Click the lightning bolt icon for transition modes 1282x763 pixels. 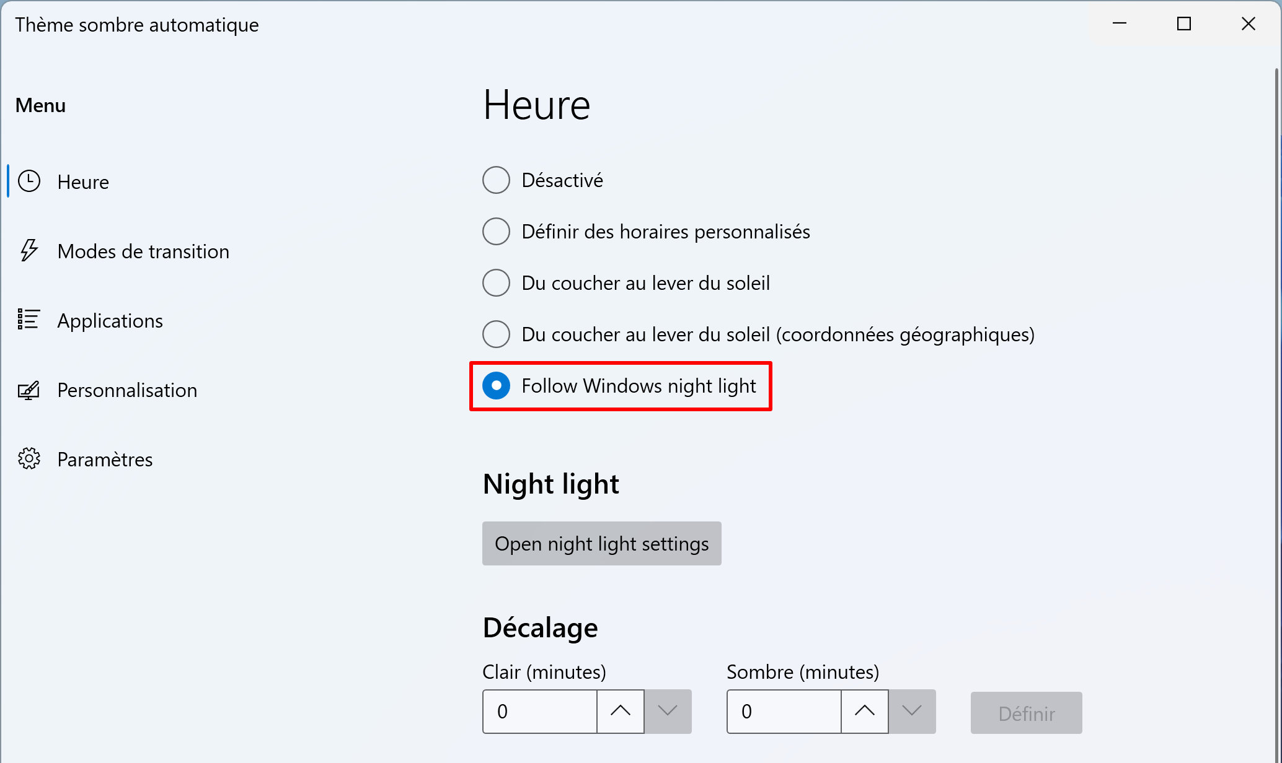coord(29,251)
